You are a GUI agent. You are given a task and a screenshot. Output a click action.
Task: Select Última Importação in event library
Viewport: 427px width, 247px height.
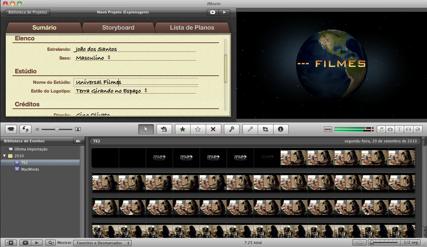point(31,149)
